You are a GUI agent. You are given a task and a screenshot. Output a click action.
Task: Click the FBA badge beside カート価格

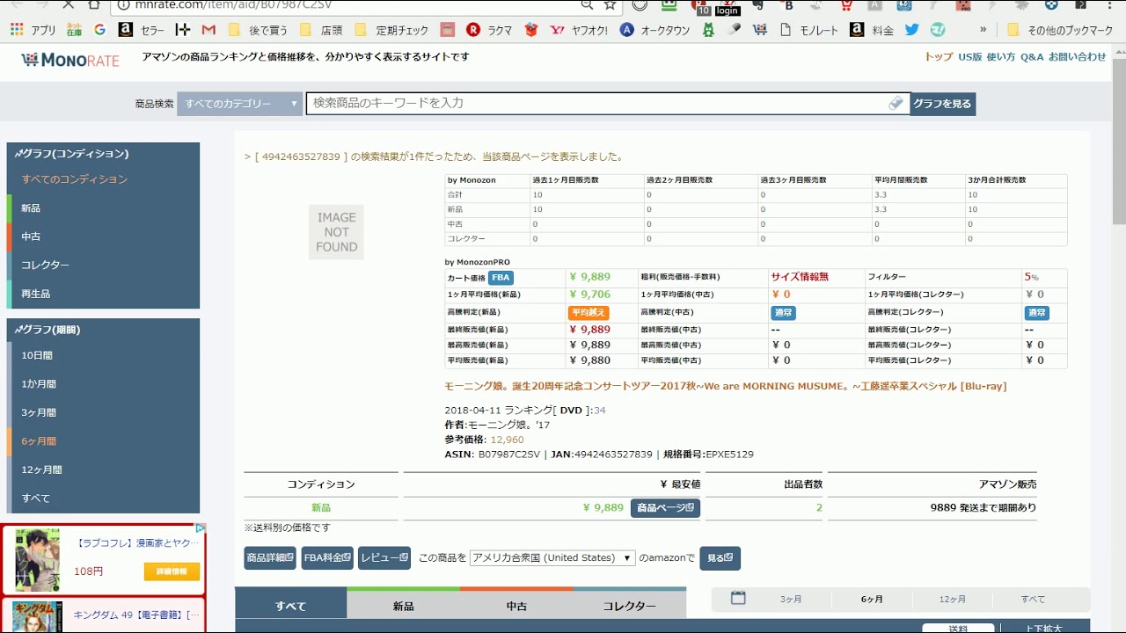(x=501, y=278)
